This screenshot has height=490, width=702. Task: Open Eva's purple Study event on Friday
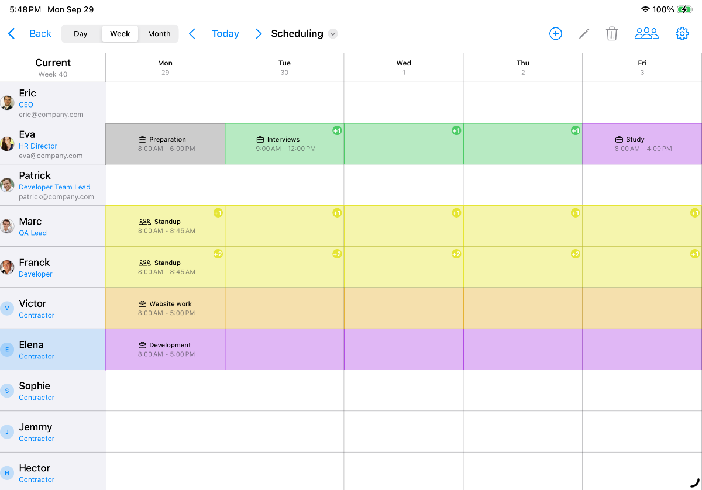[642, 144]
